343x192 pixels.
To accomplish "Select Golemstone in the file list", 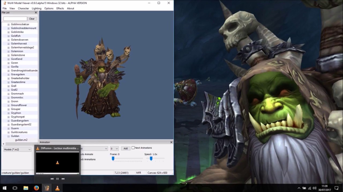I will coord(18,55).
